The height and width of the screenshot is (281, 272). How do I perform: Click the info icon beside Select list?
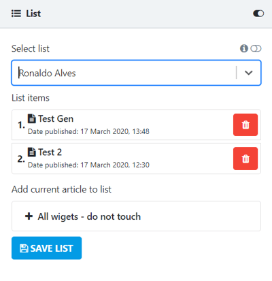pos(244,48)
